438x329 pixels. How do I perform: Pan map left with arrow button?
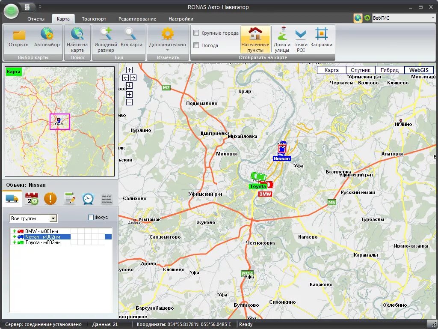coord(125,78)
